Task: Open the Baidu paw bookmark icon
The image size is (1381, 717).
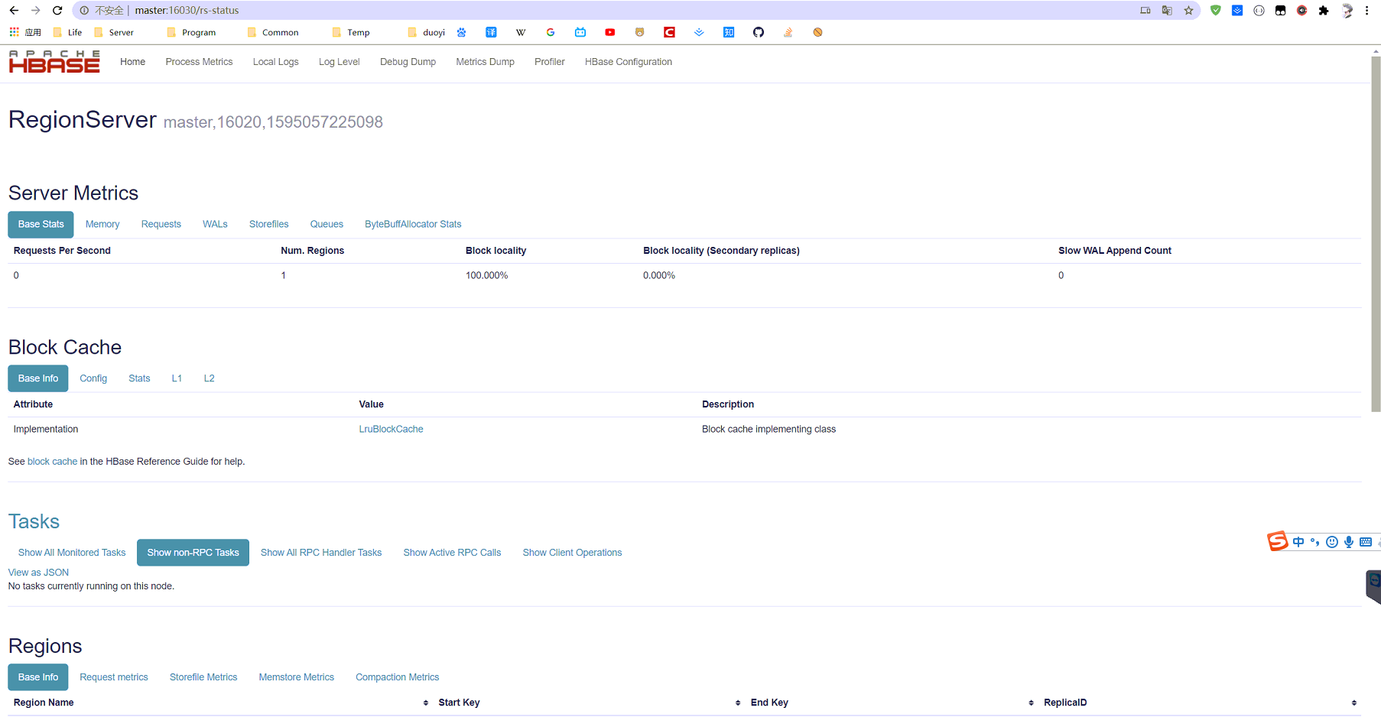Action: (461, 32)
